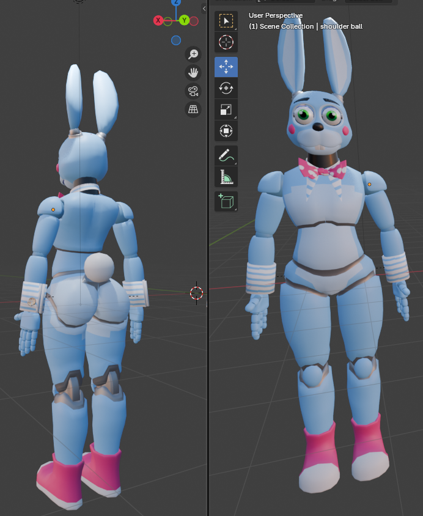
Task: Click the 'User Perspective' text label
Action: tap(276, 15)
